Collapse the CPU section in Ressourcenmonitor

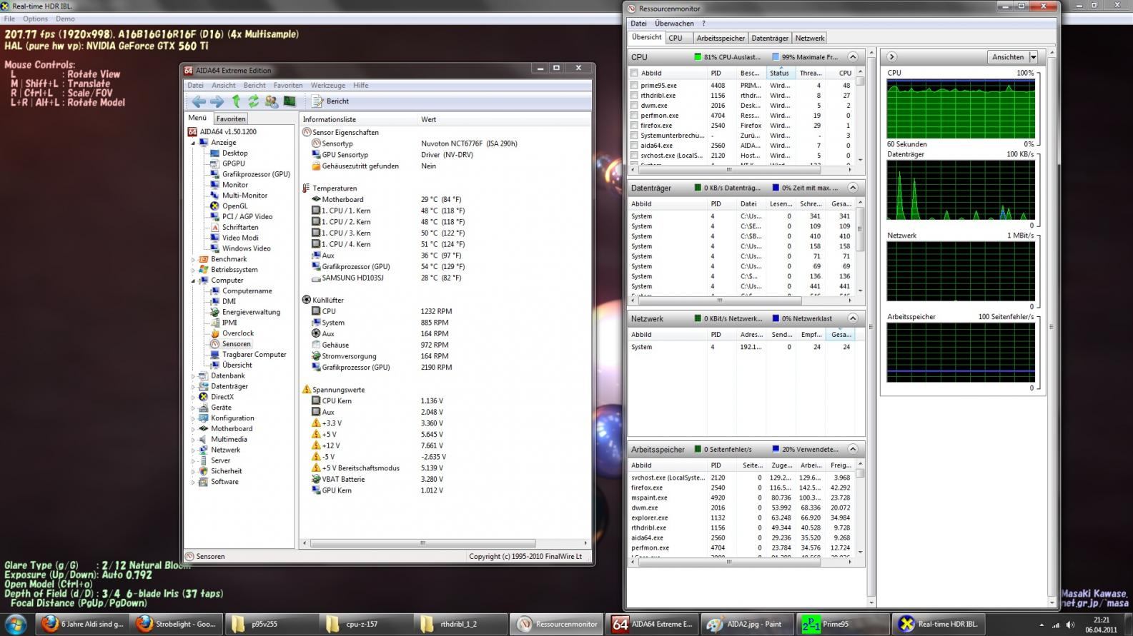(x=853, y=56)
